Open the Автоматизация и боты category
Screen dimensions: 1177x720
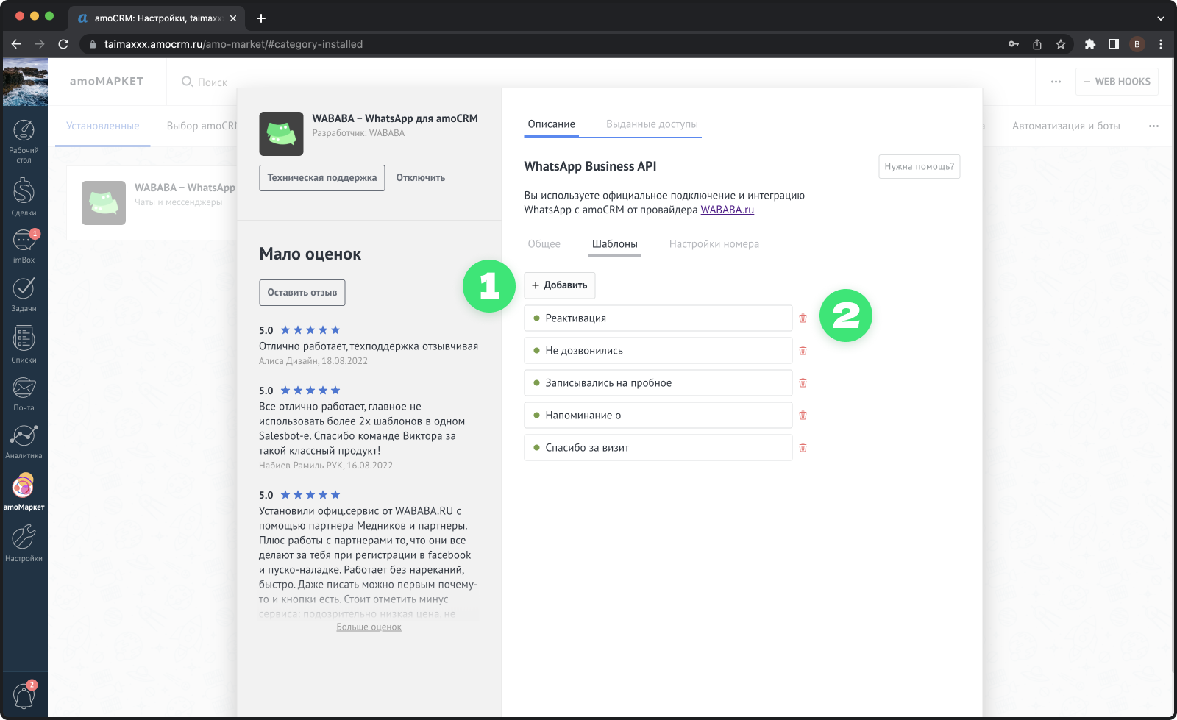(x=1066, y=126)
